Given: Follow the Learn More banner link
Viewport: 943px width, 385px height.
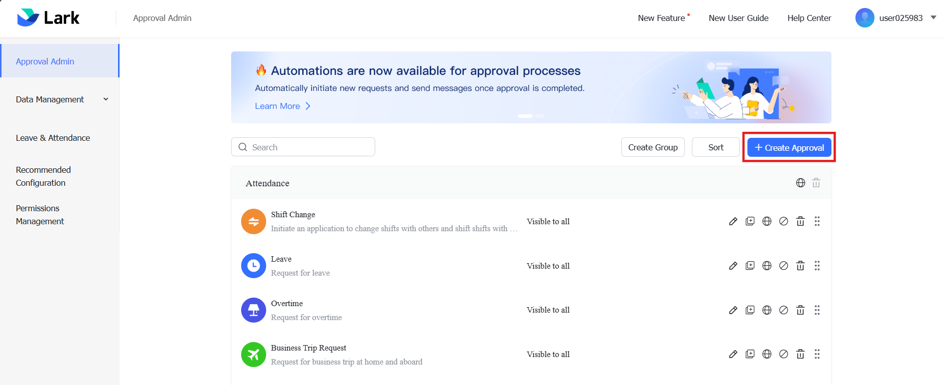Looking at the screenshot, I should point(283,106).
